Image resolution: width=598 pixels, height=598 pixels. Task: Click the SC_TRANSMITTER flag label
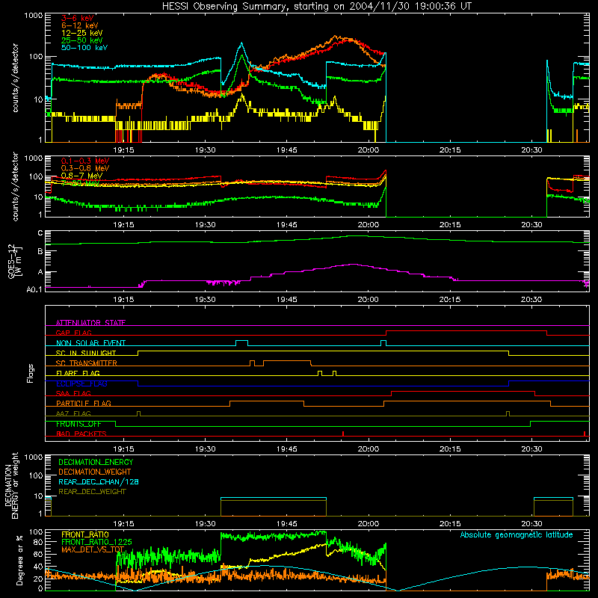click(87, 363)
